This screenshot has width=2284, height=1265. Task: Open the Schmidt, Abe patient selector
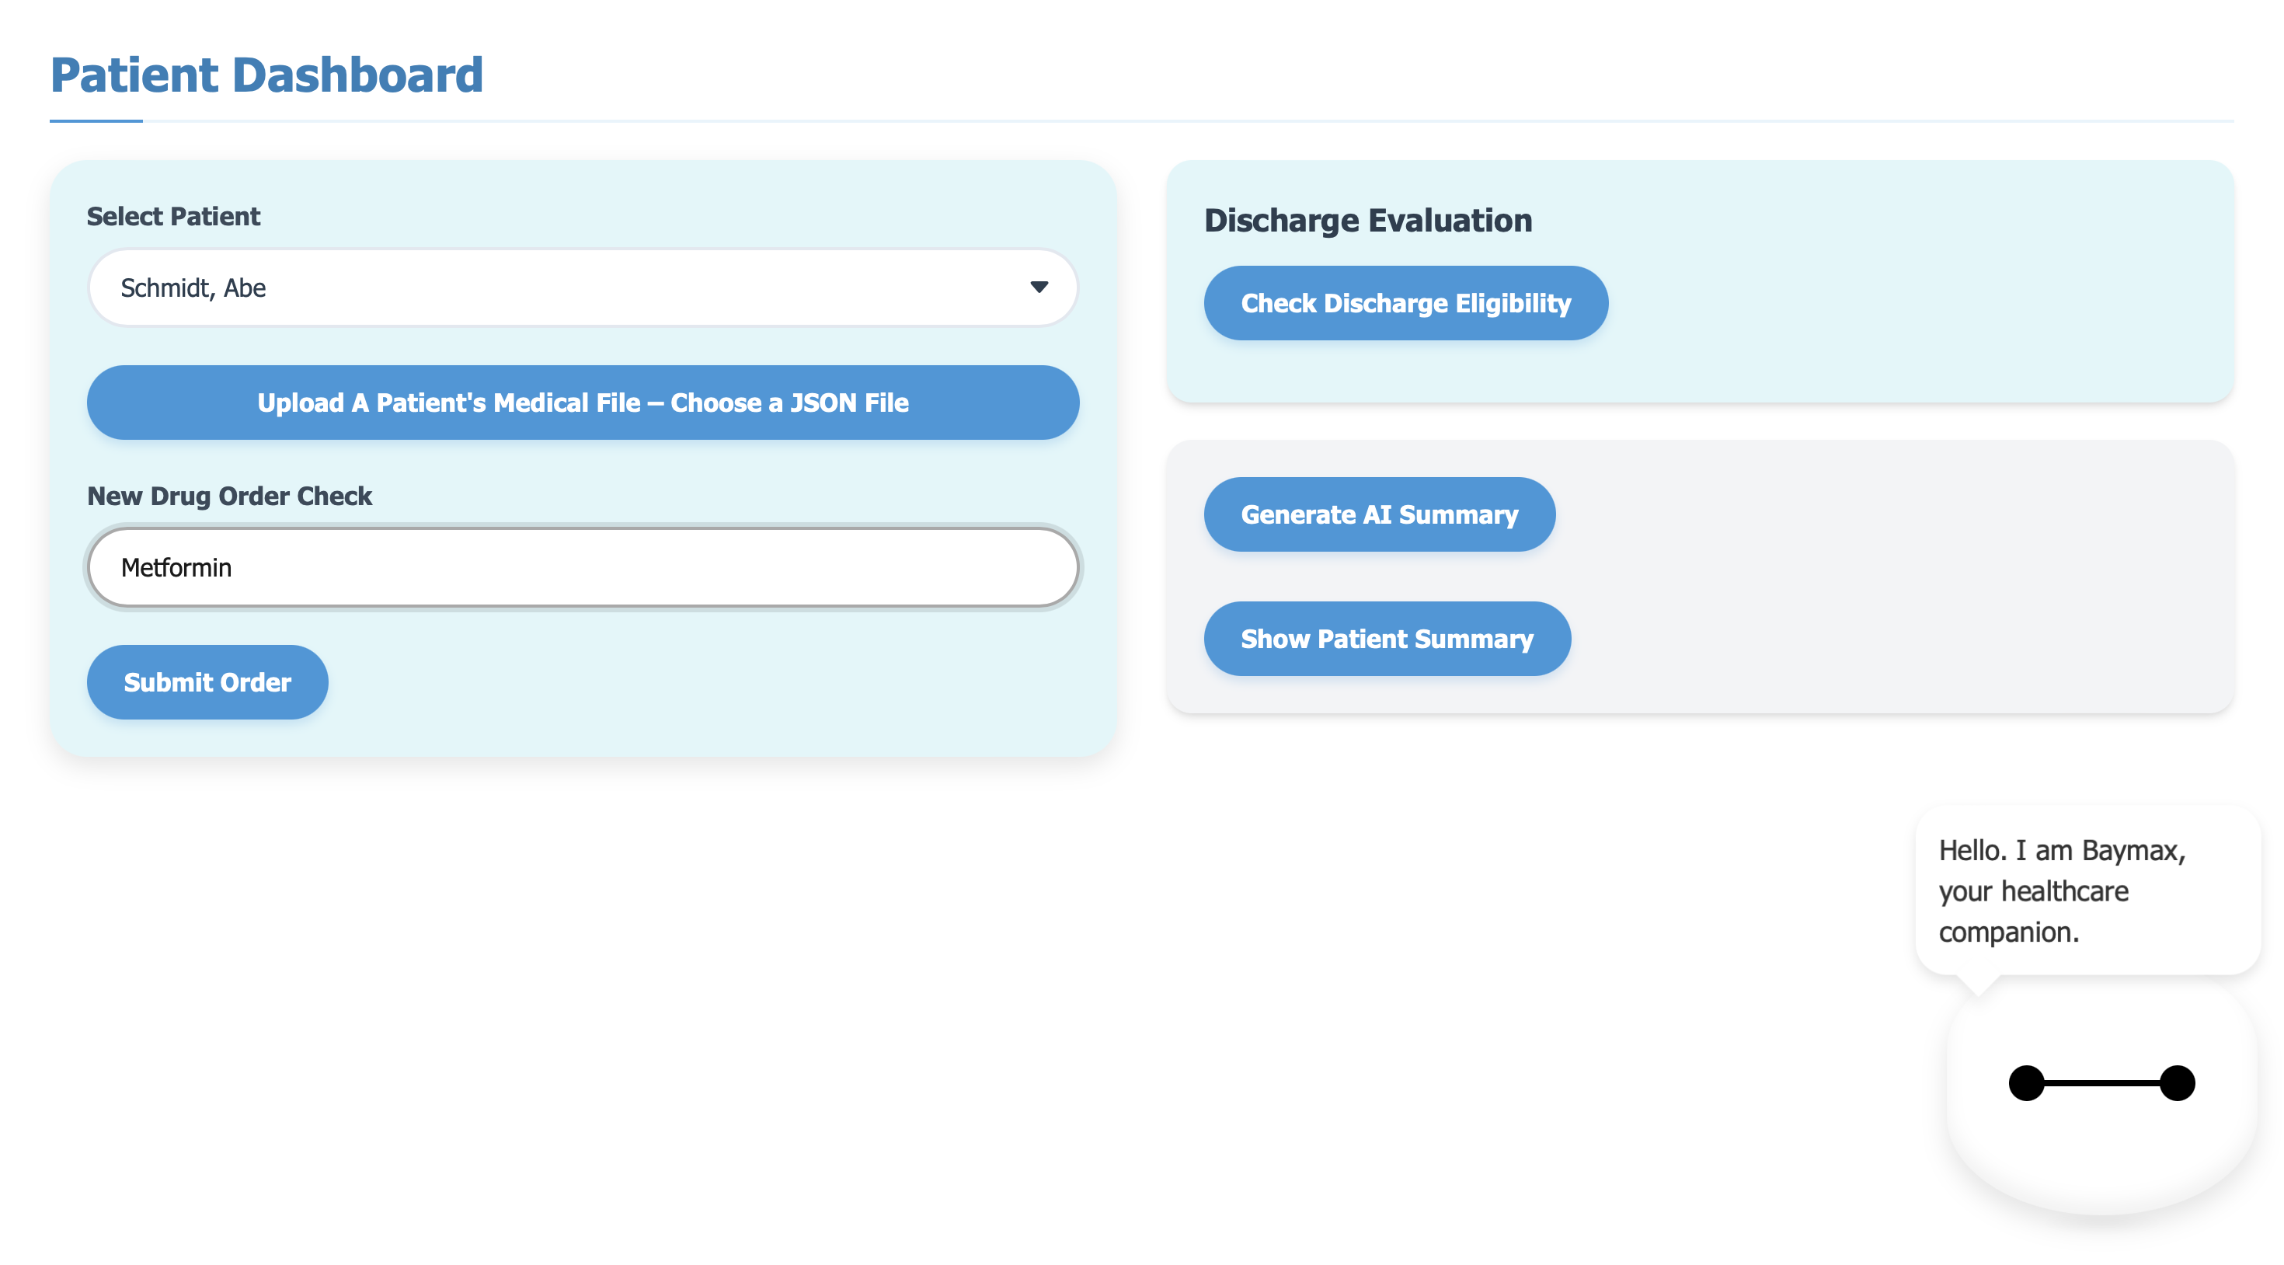(567, 287)
